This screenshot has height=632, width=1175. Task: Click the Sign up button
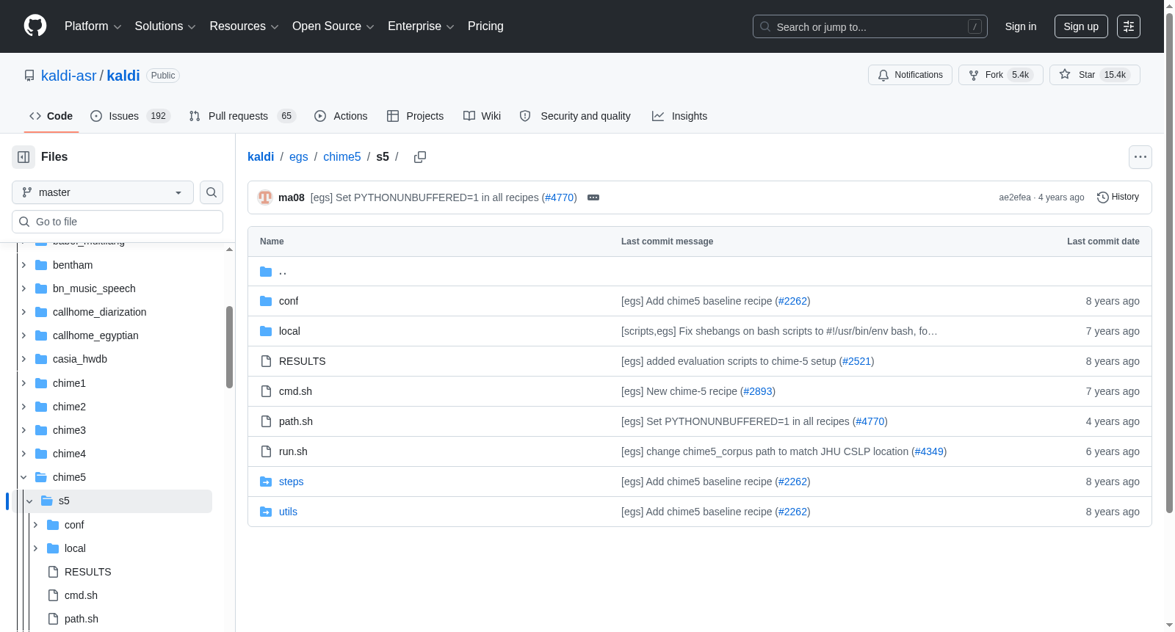click(1081, 26)
